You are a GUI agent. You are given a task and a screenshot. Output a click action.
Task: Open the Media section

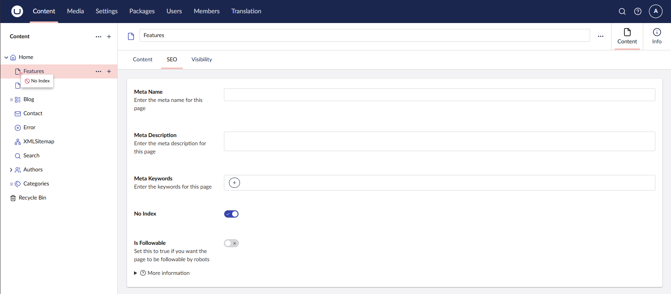click(x=75, y=11)
